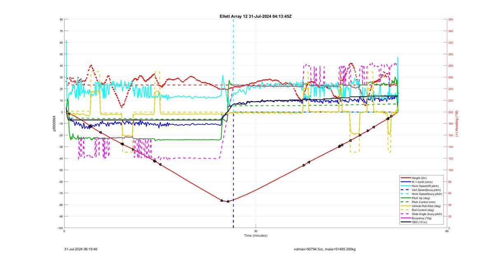
Task: Click the "Time (minutes)" x-axis label
Action: (256, 236)
